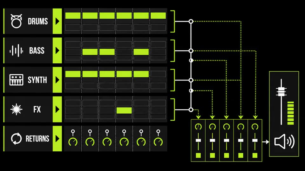Select the Drums track drum icon
This screenshot has width=305, height=171.
coord(16,21)
